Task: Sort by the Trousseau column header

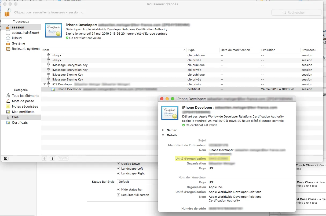Action: tap(312, 50)
